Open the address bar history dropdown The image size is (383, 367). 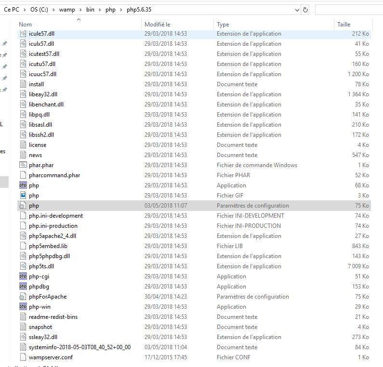point(297,10)
